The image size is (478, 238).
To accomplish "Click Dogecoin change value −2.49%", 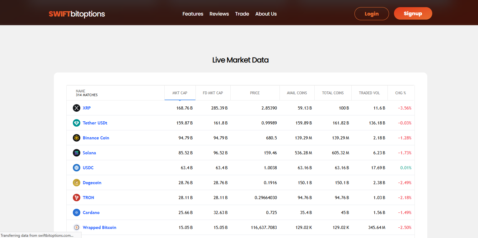I will pyautogui.click(x=405, y=183).
